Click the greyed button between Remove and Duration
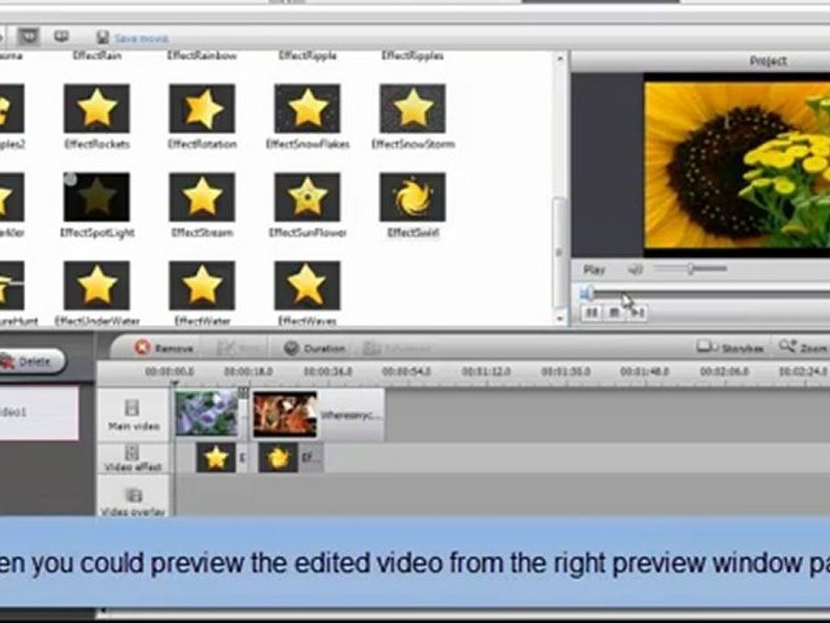This screenshot has width=830, height=623. tap(239, 348)
